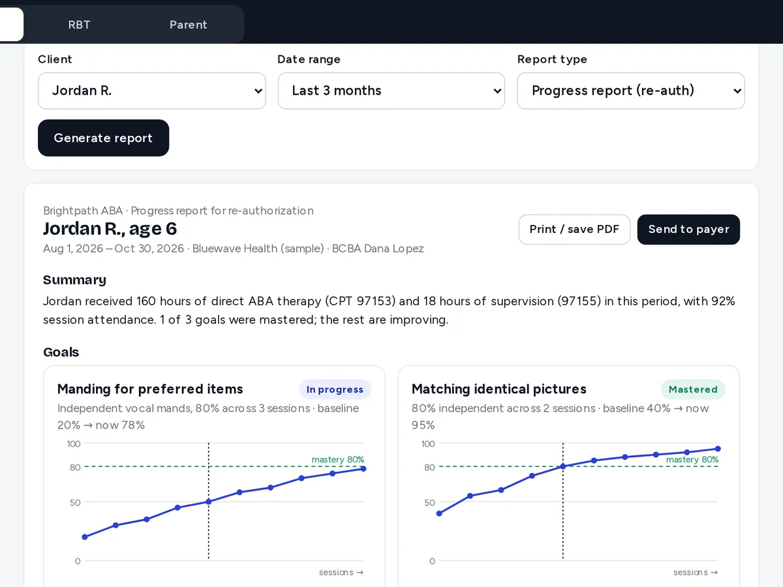
Task: Click the last data point on Matching chart
Action: 718,449
